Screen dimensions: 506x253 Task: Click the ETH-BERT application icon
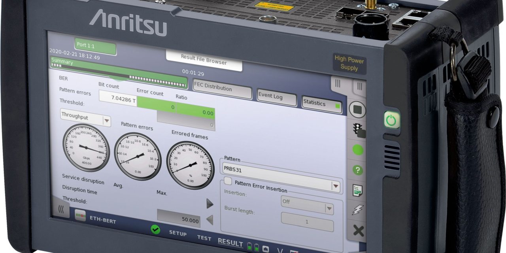point(81,215)
